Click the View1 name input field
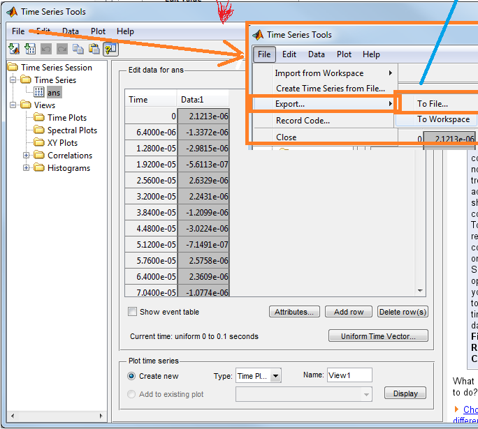478x429 pixels. (349, 375)
